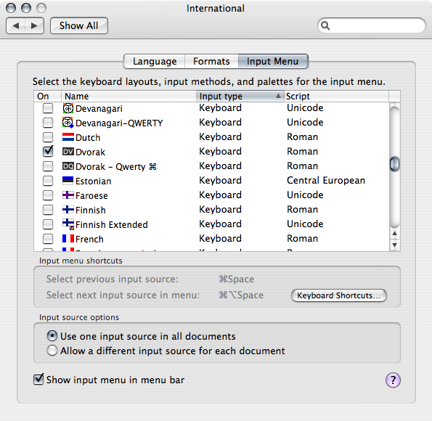
Task: Select the Finnish Extended row name
Action: (x=112, y=224)
